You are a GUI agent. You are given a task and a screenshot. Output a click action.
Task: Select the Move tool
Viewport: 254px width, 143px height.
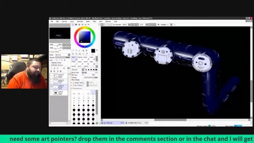coord(73,54)
